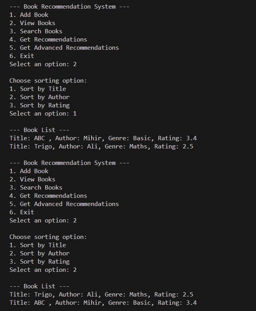Click the first "Choose sorting option:" line
The height and width of the screenshot is (311, 256).
point(48,81)
